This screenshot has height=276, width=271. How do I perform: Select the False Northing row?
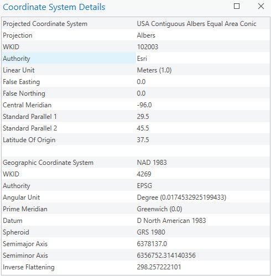[x=135, y=93]
